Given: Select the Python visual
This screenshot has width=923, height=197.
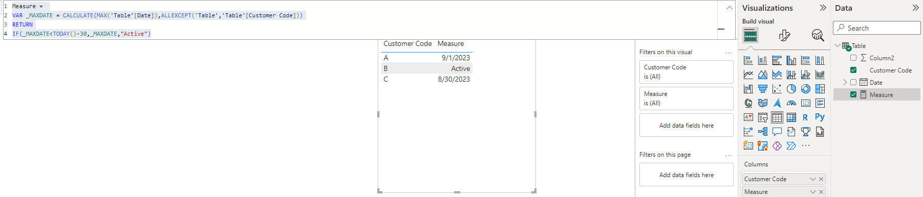Looking at the screenshot, I should 820,117.
